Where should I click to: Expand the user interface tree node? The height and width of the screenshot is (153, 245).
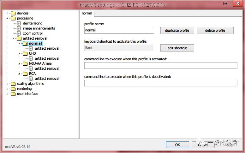(7, 94)
